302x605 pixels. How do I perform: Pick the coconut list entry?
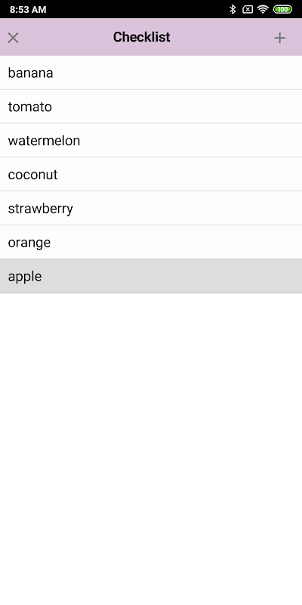[151, 175]
